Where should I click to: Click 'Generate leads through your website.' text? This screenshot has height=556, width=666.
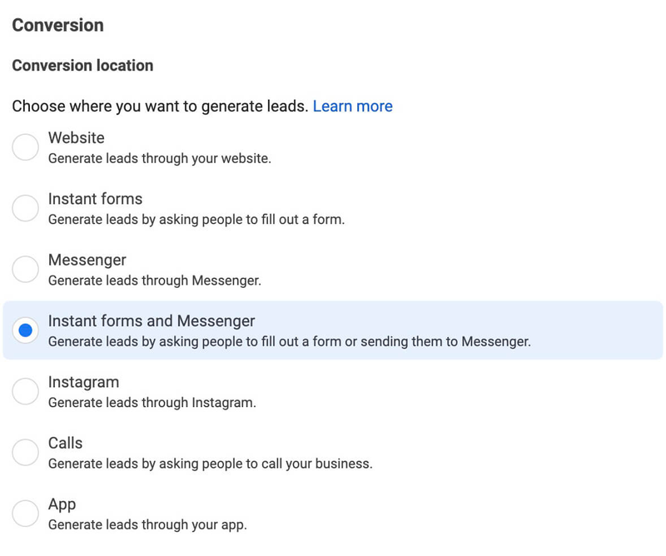click(x=160, y=158)
